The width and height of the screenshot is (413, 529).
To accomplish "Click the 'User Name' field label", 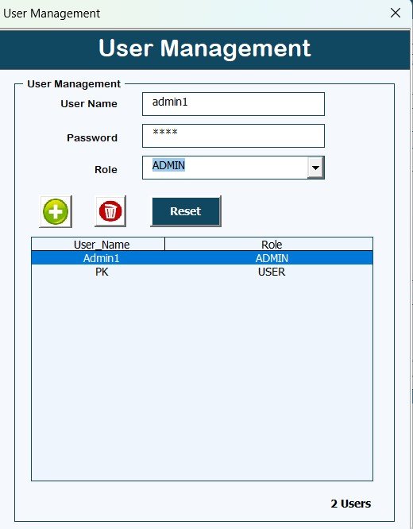I will 89,103.
